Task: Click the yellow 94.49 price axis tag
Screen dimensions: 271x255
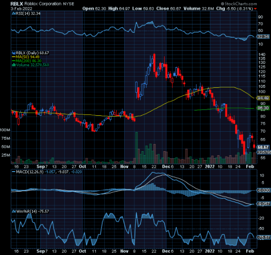Action: point(263,98)
